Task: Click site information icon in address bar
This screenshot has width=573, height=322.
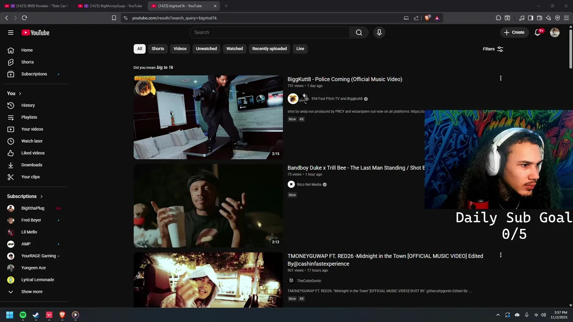Action: (x=125, y=18)
